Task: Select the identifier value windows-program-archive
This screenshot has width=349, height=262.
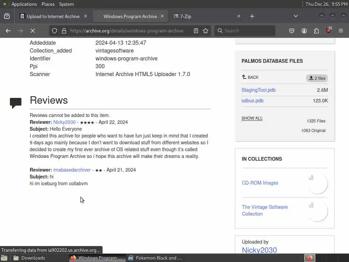Action: pyautogui.click(x=126, y=58)
